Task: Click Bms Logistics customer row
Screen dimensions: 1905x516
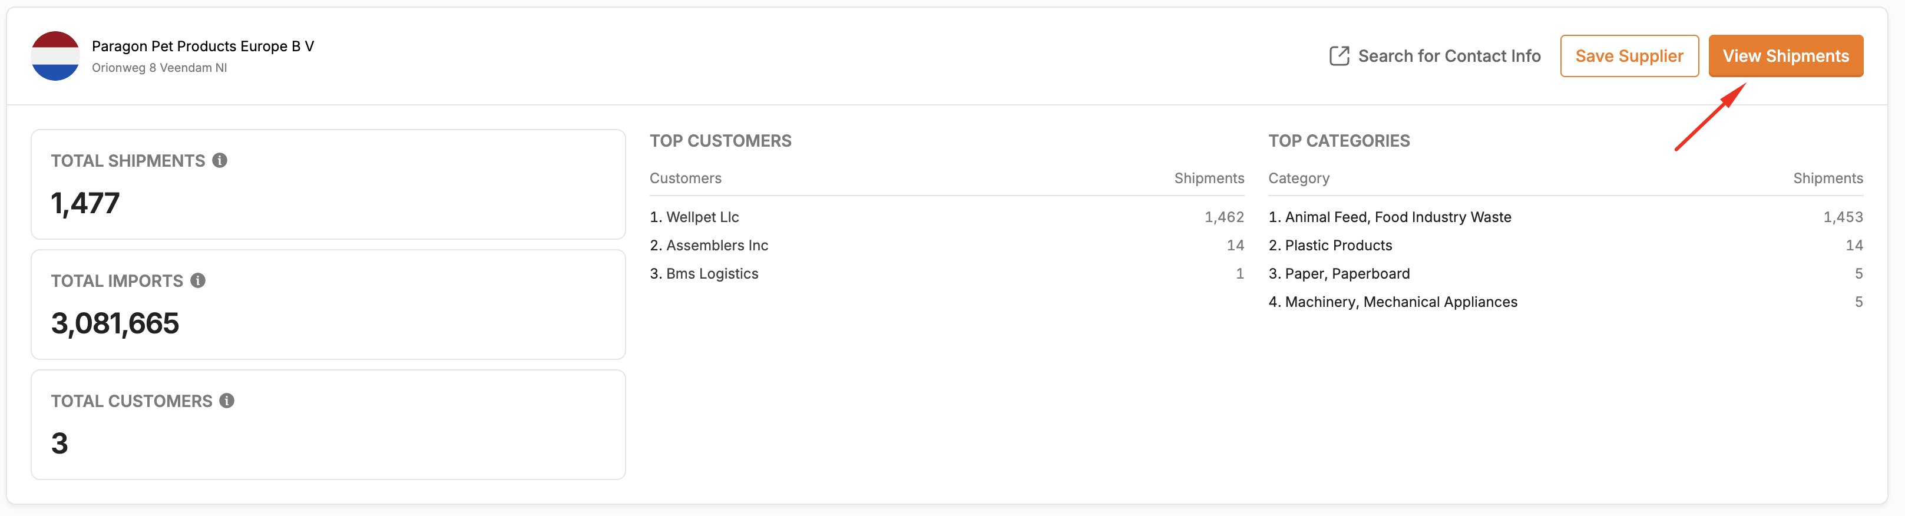Action: coord(712,273)
